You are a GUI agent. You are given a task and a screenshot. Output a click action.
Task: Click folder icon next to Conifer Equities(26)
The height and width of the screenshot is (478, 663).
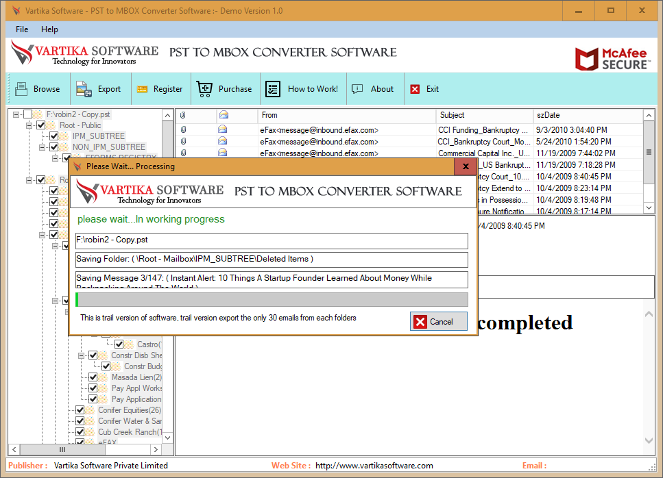91,410
